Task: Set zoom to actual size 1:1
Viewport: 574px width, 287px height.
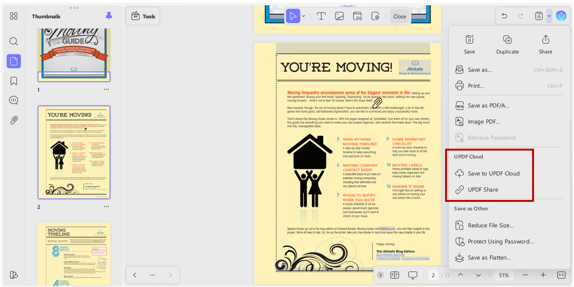Action: coord(561,275)
